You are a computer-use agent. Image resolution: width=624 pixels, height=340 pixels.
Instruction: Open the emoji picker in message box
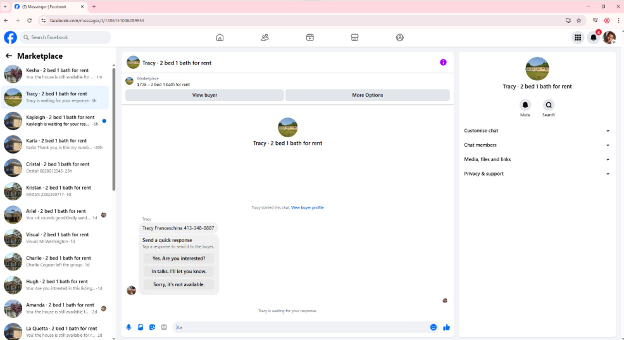tap(434, 327)
